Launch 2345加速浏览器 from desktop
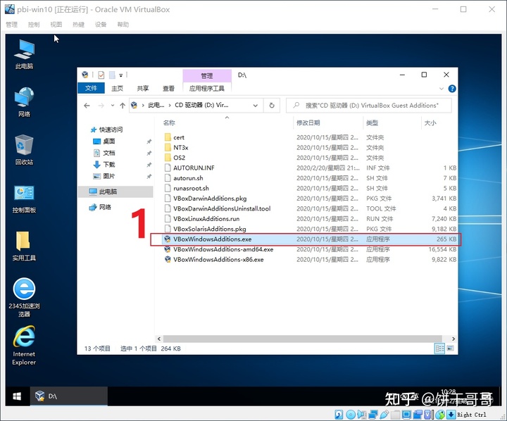507x421 pixels. tap(24, 298)
